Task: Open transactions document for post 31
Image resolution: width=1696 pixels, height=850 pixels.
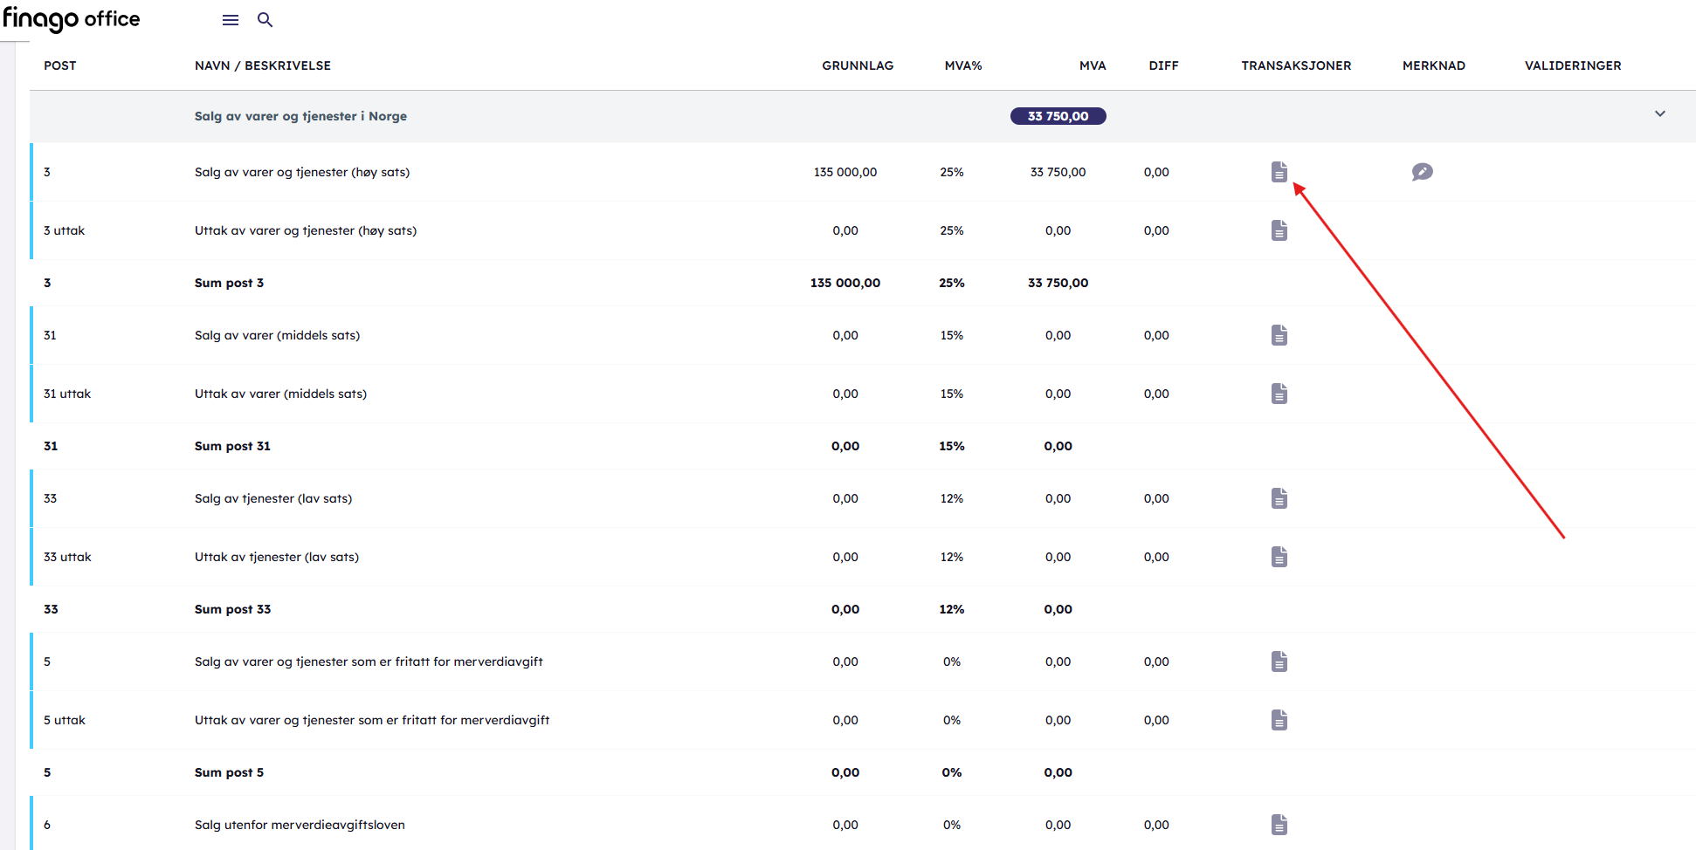Action: coord(1279,335)
